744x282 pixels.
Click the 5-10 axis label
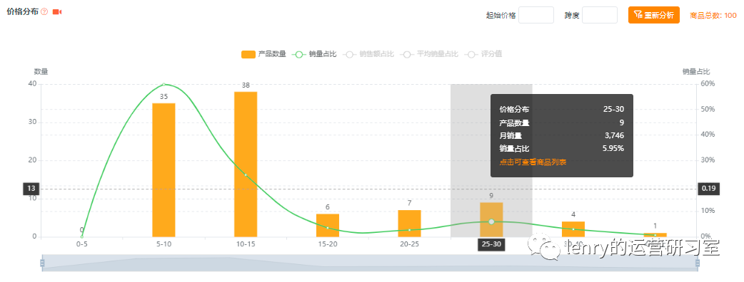[164, 244]
